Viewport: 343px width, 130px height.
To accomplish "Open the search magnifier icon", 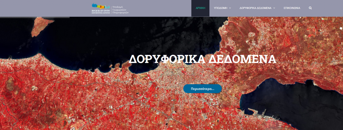I will [310, 8].
